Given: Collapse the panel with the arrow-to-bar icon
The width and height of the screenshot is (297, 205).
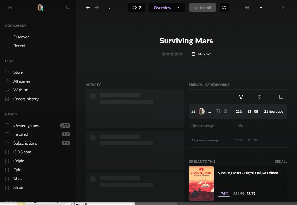Looking at the screenshot, I should click(x=247, y=8).
